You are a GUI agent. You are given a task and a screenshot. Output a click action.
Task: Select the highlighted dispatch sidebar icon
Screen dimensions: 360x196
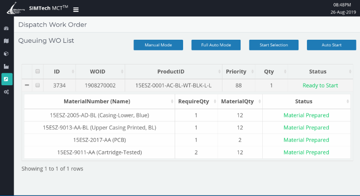tap(7, 79)
